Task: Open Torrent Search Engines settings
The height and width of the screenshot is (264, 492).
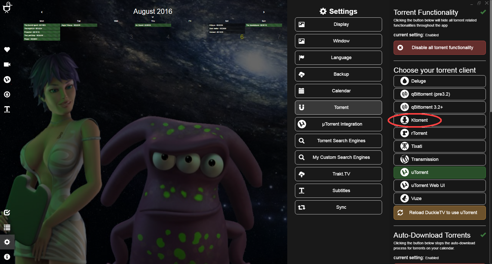Action: (x=339, y=141)
